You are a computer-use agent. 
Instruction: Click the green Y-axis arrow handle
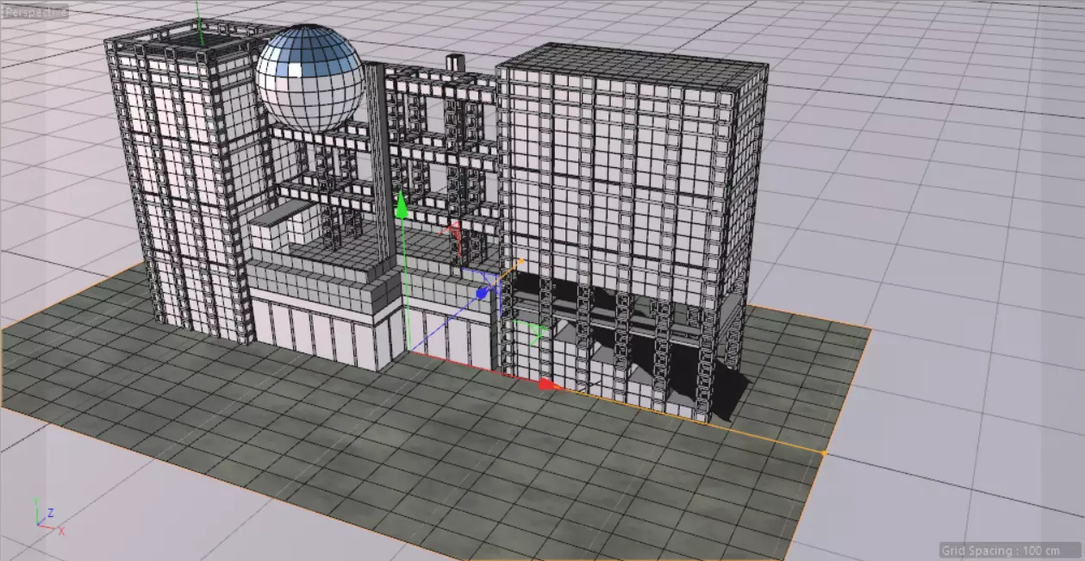point(401,203)
